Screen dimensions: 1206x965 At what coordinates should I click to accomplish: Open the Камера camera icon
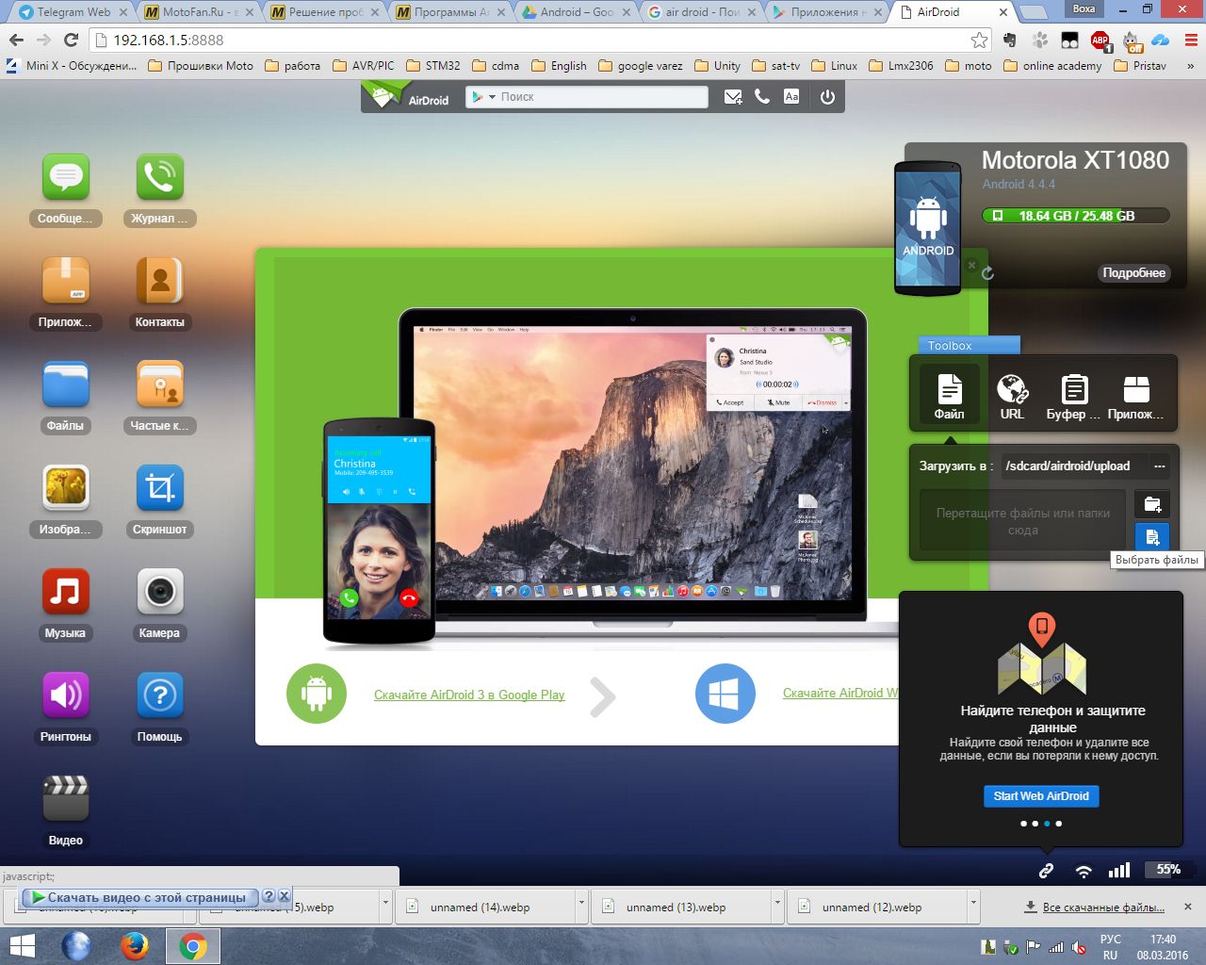point(159,593)
